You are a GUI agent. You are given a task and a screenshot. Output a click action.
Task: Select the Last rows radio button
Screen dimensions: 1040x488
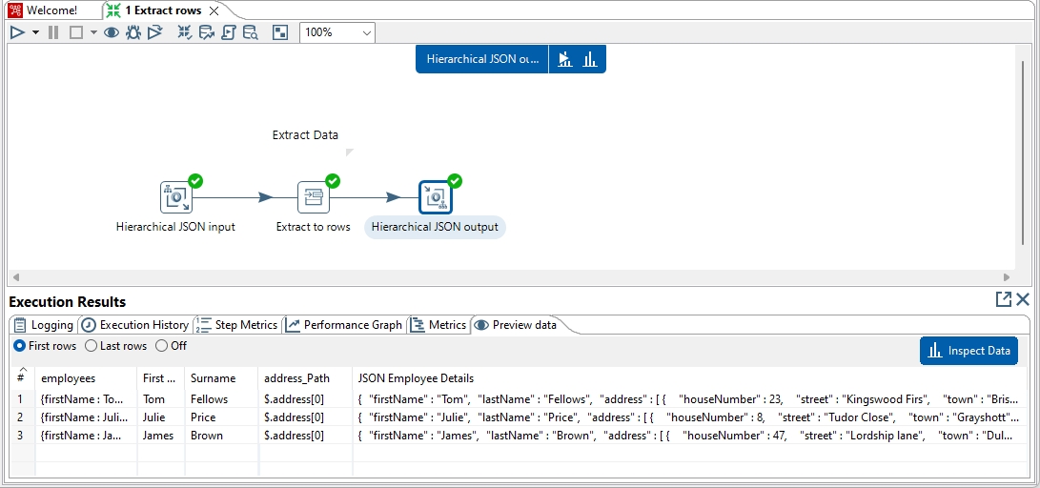pyautogui.click(x=92, y=346)
